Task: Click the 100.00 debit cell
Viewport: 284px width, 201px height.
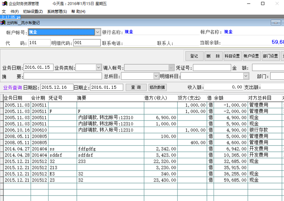Action: pyautogui.click(x=161, y=136)
